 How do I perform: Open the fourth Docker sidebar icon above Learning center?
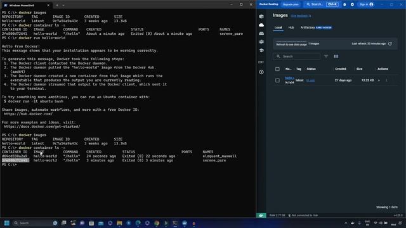tap(261, 42)
